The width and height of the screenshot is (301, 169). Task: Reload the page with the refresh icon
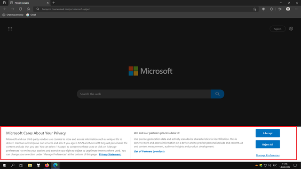tap(20, 9)
